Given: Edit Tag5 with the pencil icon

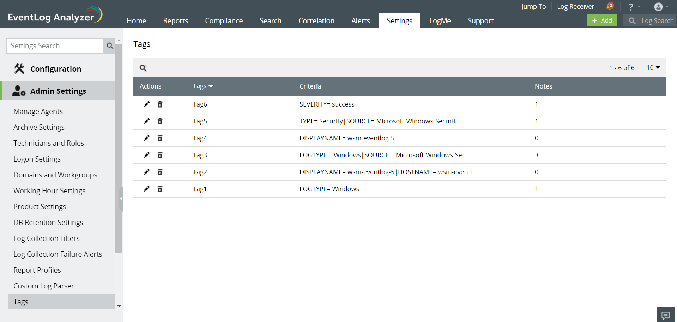Looking at the screenshot, I should click(x=147, y=121).
